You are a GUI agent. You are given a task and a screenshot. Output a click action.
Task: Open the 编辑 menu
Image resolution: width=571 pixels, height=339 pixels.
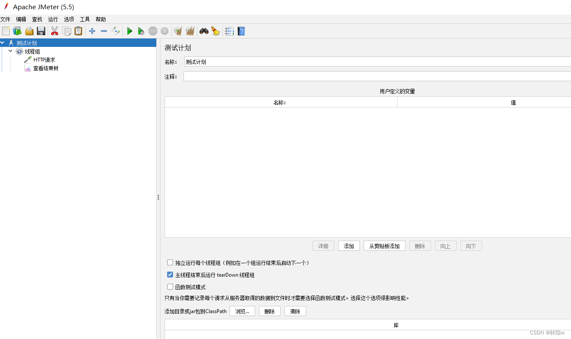tap(21, 19)
